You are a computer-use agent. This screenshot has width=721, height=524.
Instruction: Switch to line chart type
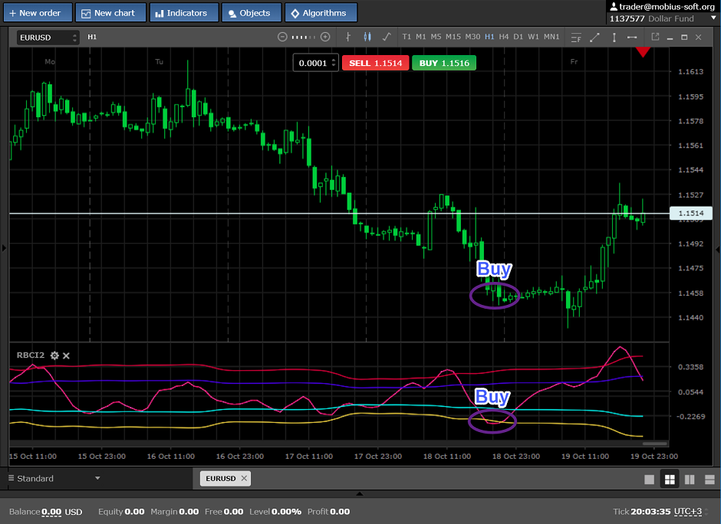[x=387, y=37]
